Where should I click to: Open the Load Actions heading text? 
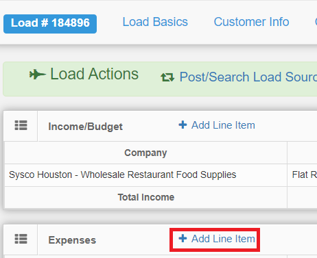pyautogui.click(x=94, y=74)
